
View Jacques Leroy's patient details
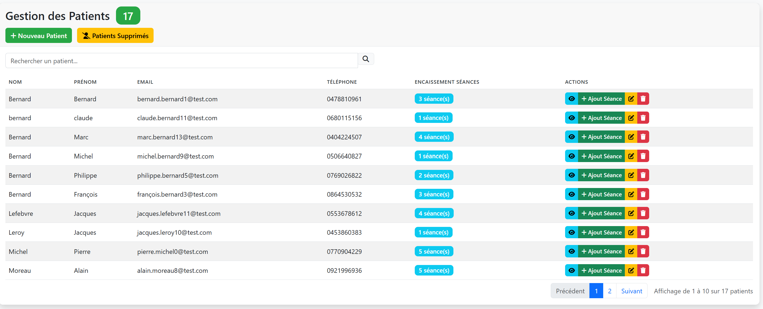tap(571, 232)
